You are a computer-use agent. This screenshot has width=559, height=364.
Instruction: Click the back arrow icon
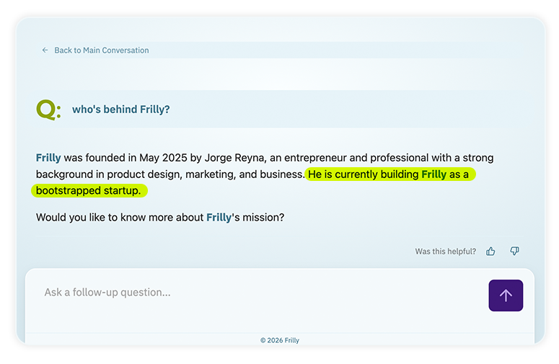pyautogui.click(x=45, y=50)
